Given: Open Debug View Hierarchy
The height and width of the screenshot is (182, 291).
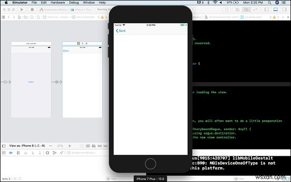Looking at the screenshot, I should coord(48,153).
